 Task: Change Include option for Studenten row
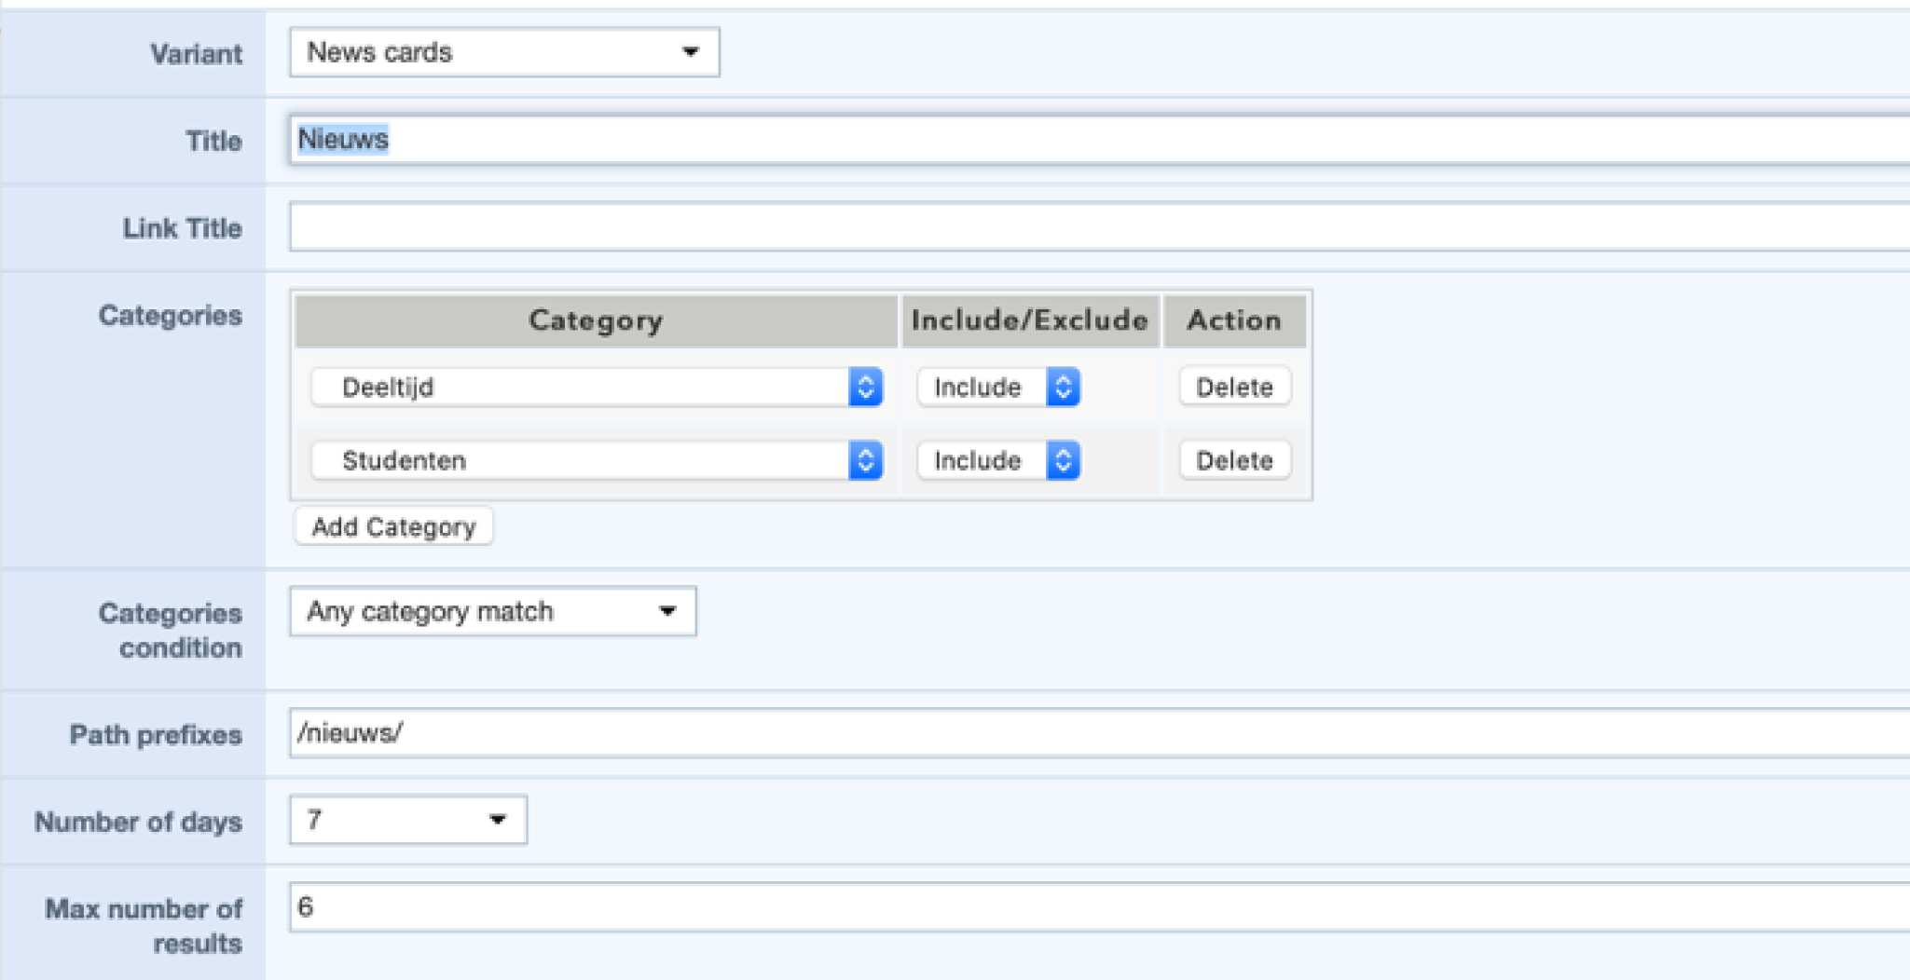click(x=997, y=460)
